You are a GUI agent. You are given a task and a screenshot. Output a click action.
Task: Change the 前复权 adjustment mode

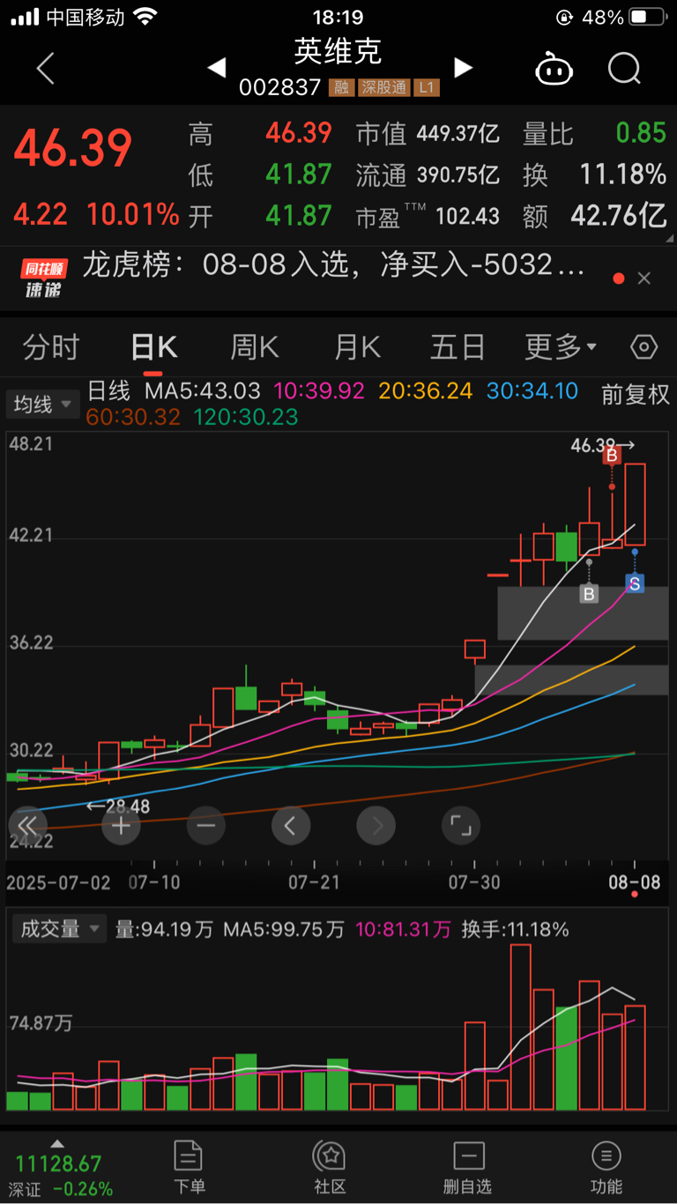[x=636, y=394]
